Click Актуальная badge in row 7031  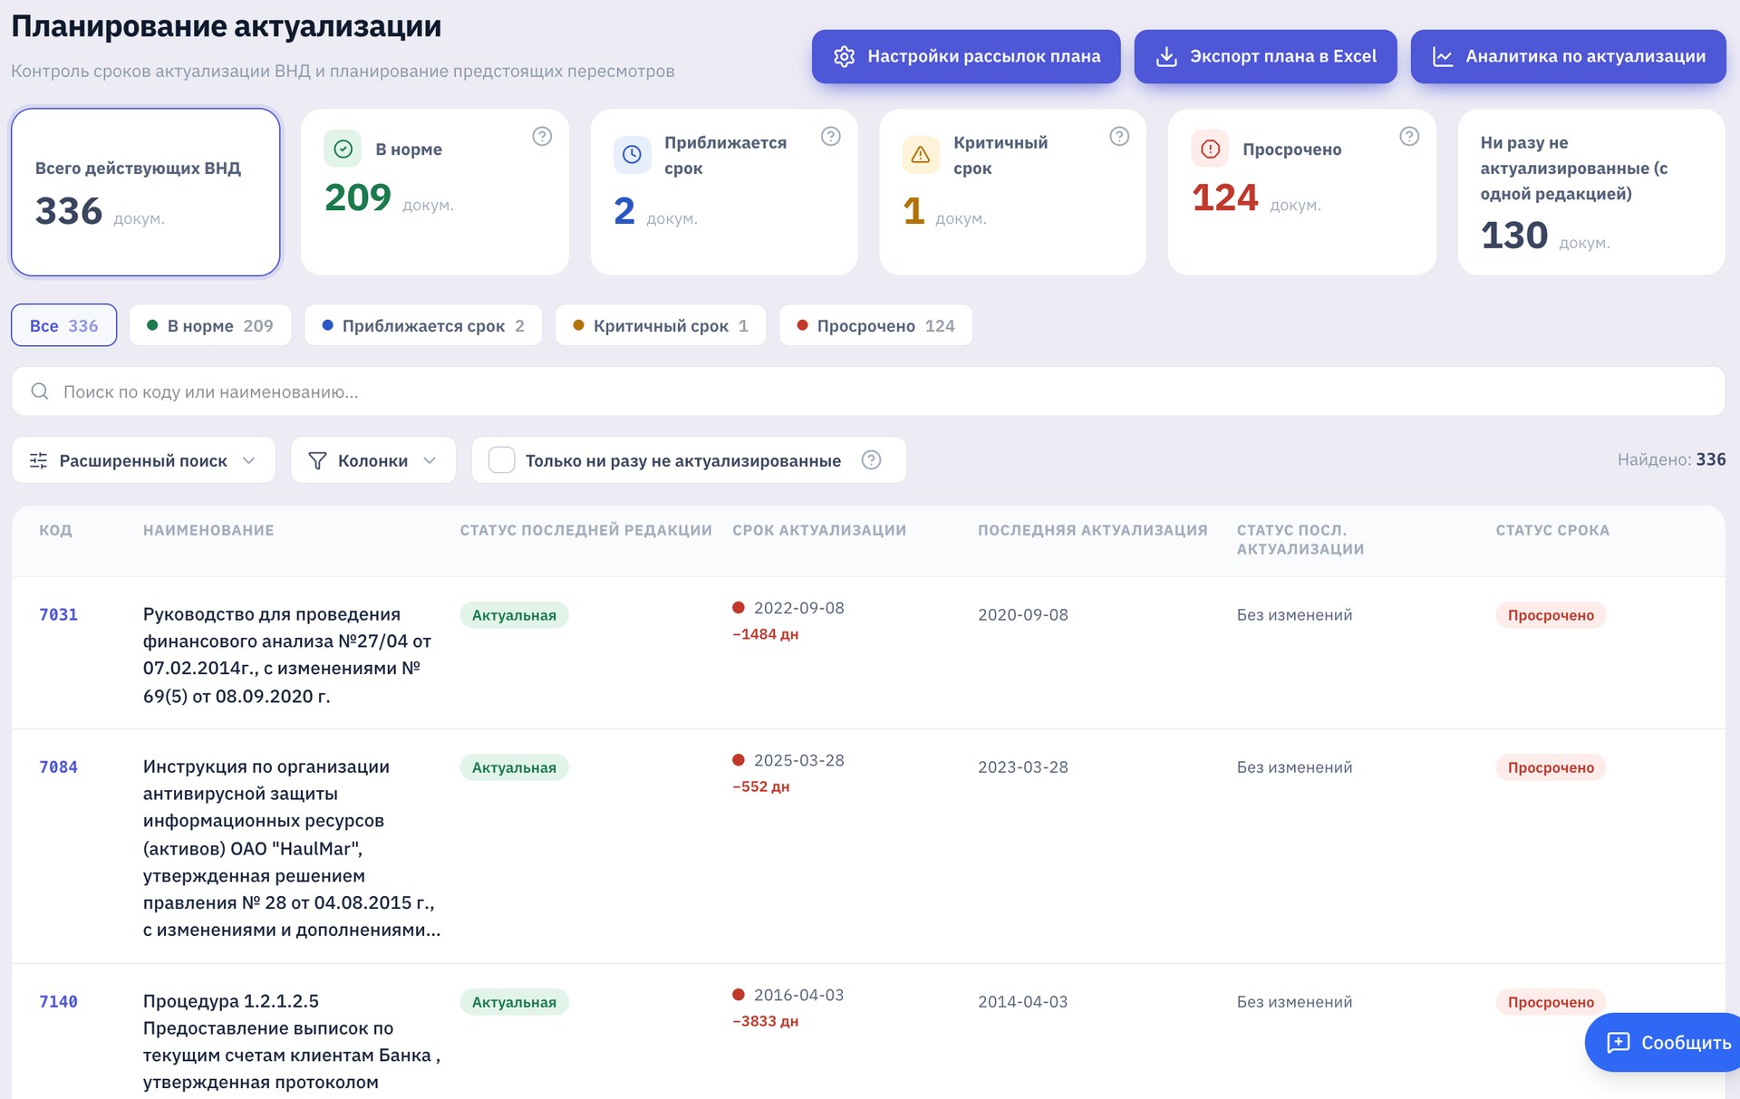[514, 615]
